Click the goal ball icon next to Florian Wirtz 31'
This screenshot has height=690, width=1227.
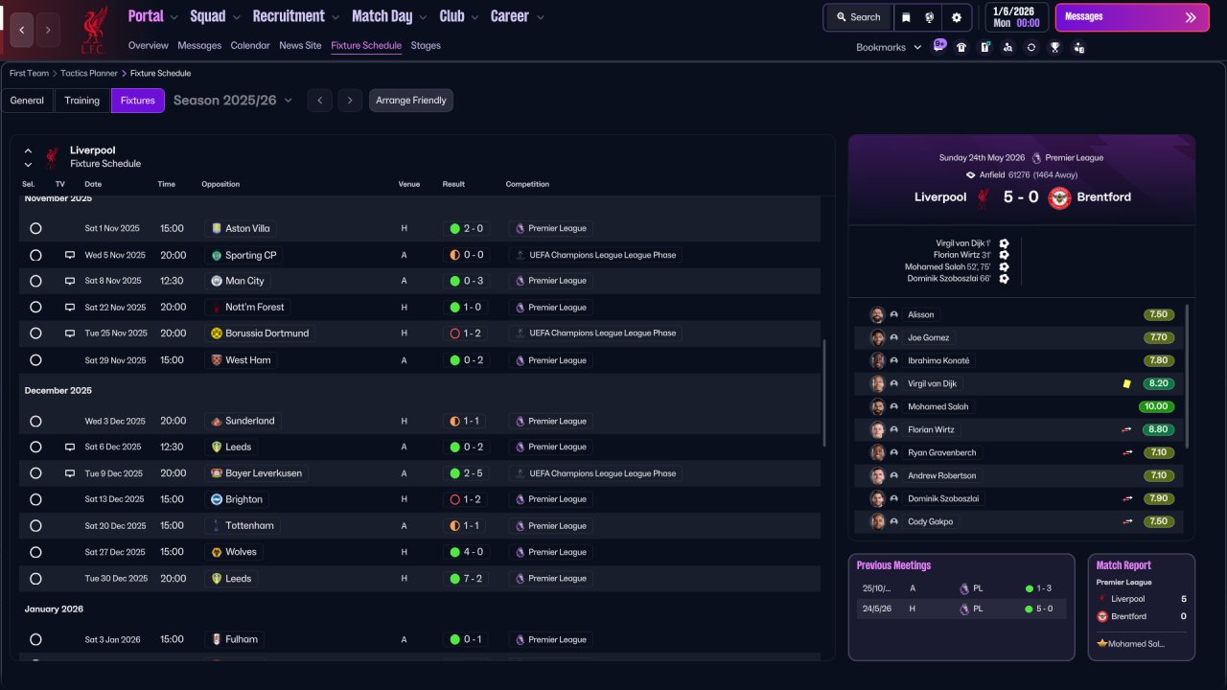(x=1004, y=255)
